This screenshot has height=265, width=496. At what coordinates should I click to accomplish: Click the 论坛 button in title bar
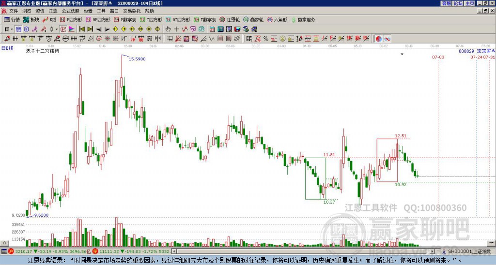(x=458, y=3)
